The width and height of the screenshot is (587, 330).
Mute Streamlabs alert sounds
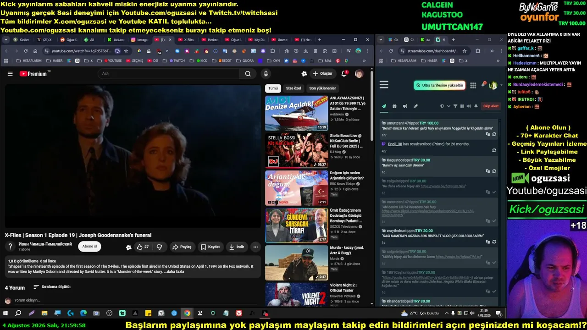[468, 106]
